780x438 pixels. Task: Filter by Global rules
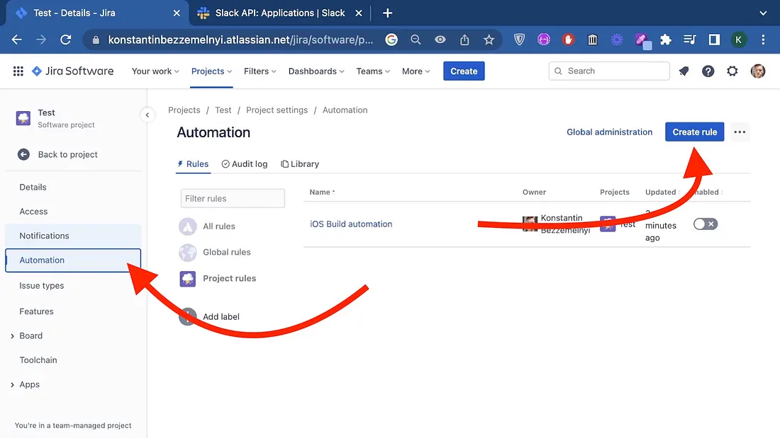pyautogui.click(x=226, y=253)
